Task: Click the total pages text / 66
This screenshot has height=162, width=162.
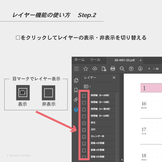Action: pos(156,69)
